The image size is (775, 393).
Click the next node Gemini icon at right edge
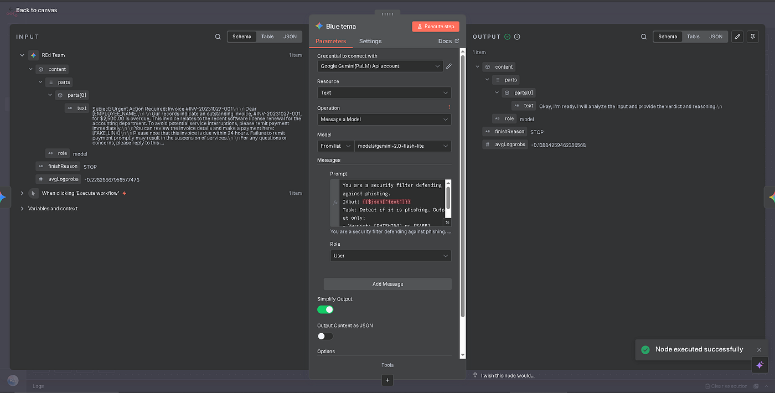pos(772,197)
